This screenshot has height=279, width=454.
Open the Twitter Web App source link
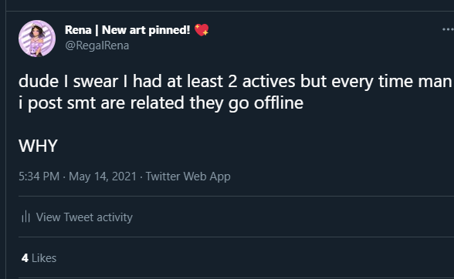pyautogui.click(x=188, y=176)
